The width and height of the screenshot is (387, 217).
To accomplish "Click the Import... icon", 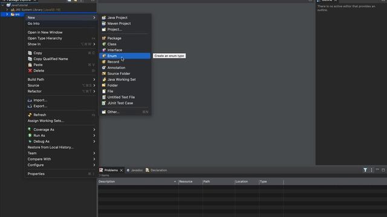I will pos(30,100).
